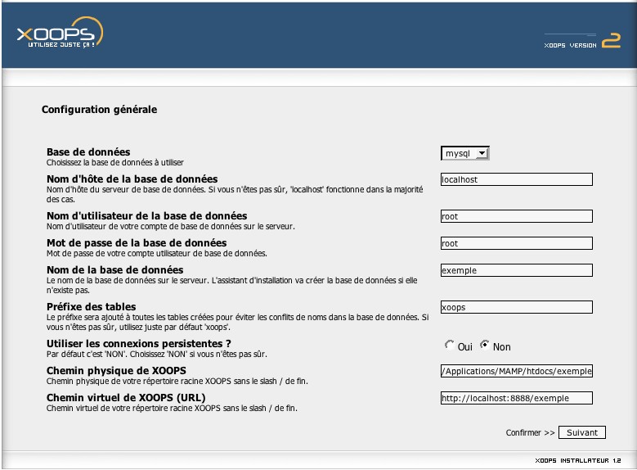
Task: Open the mysql database type dropdown
Action: pos(465,153)
